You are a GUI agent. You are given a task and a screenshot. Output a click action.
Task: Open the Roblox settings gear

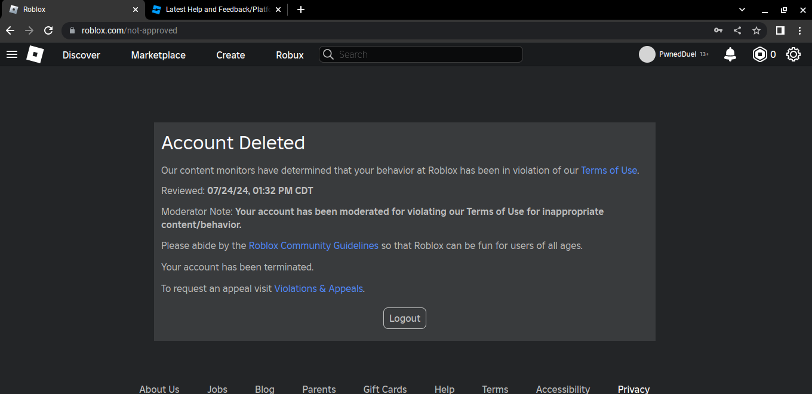pos(793,54)
